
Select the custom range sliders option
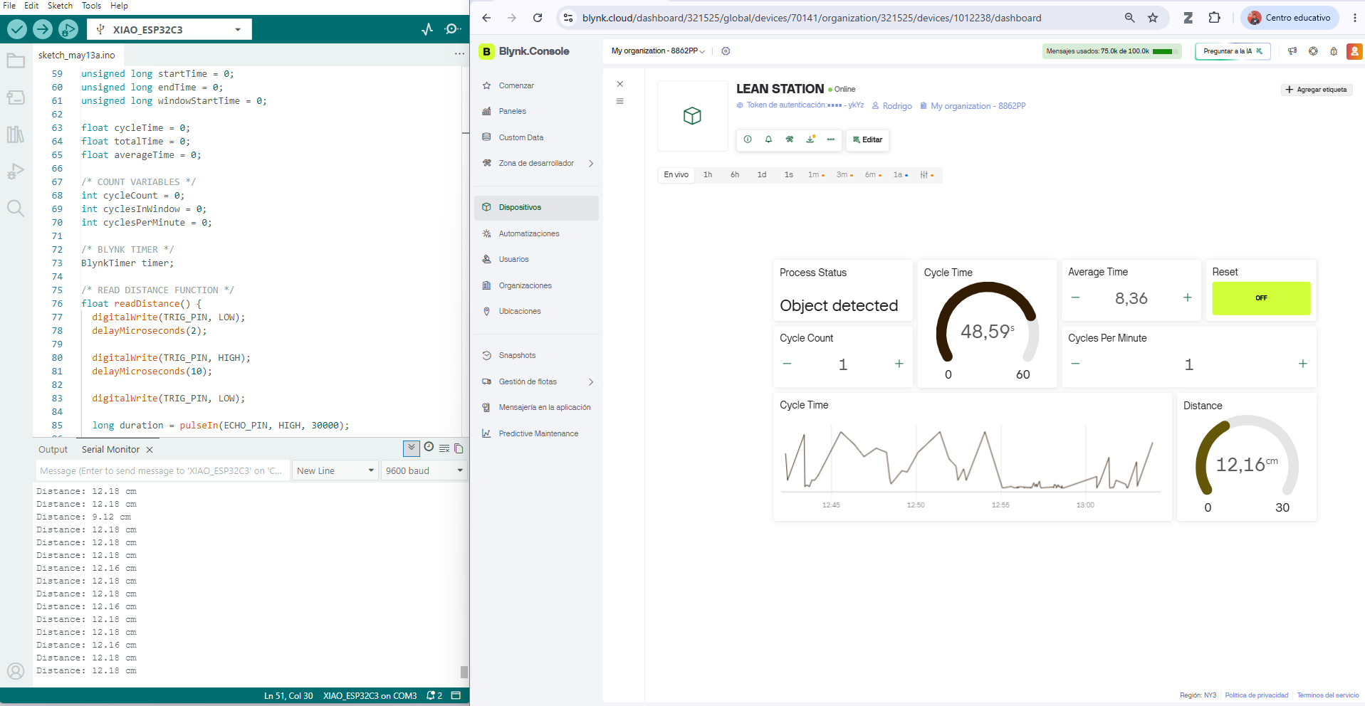point(926,174)
